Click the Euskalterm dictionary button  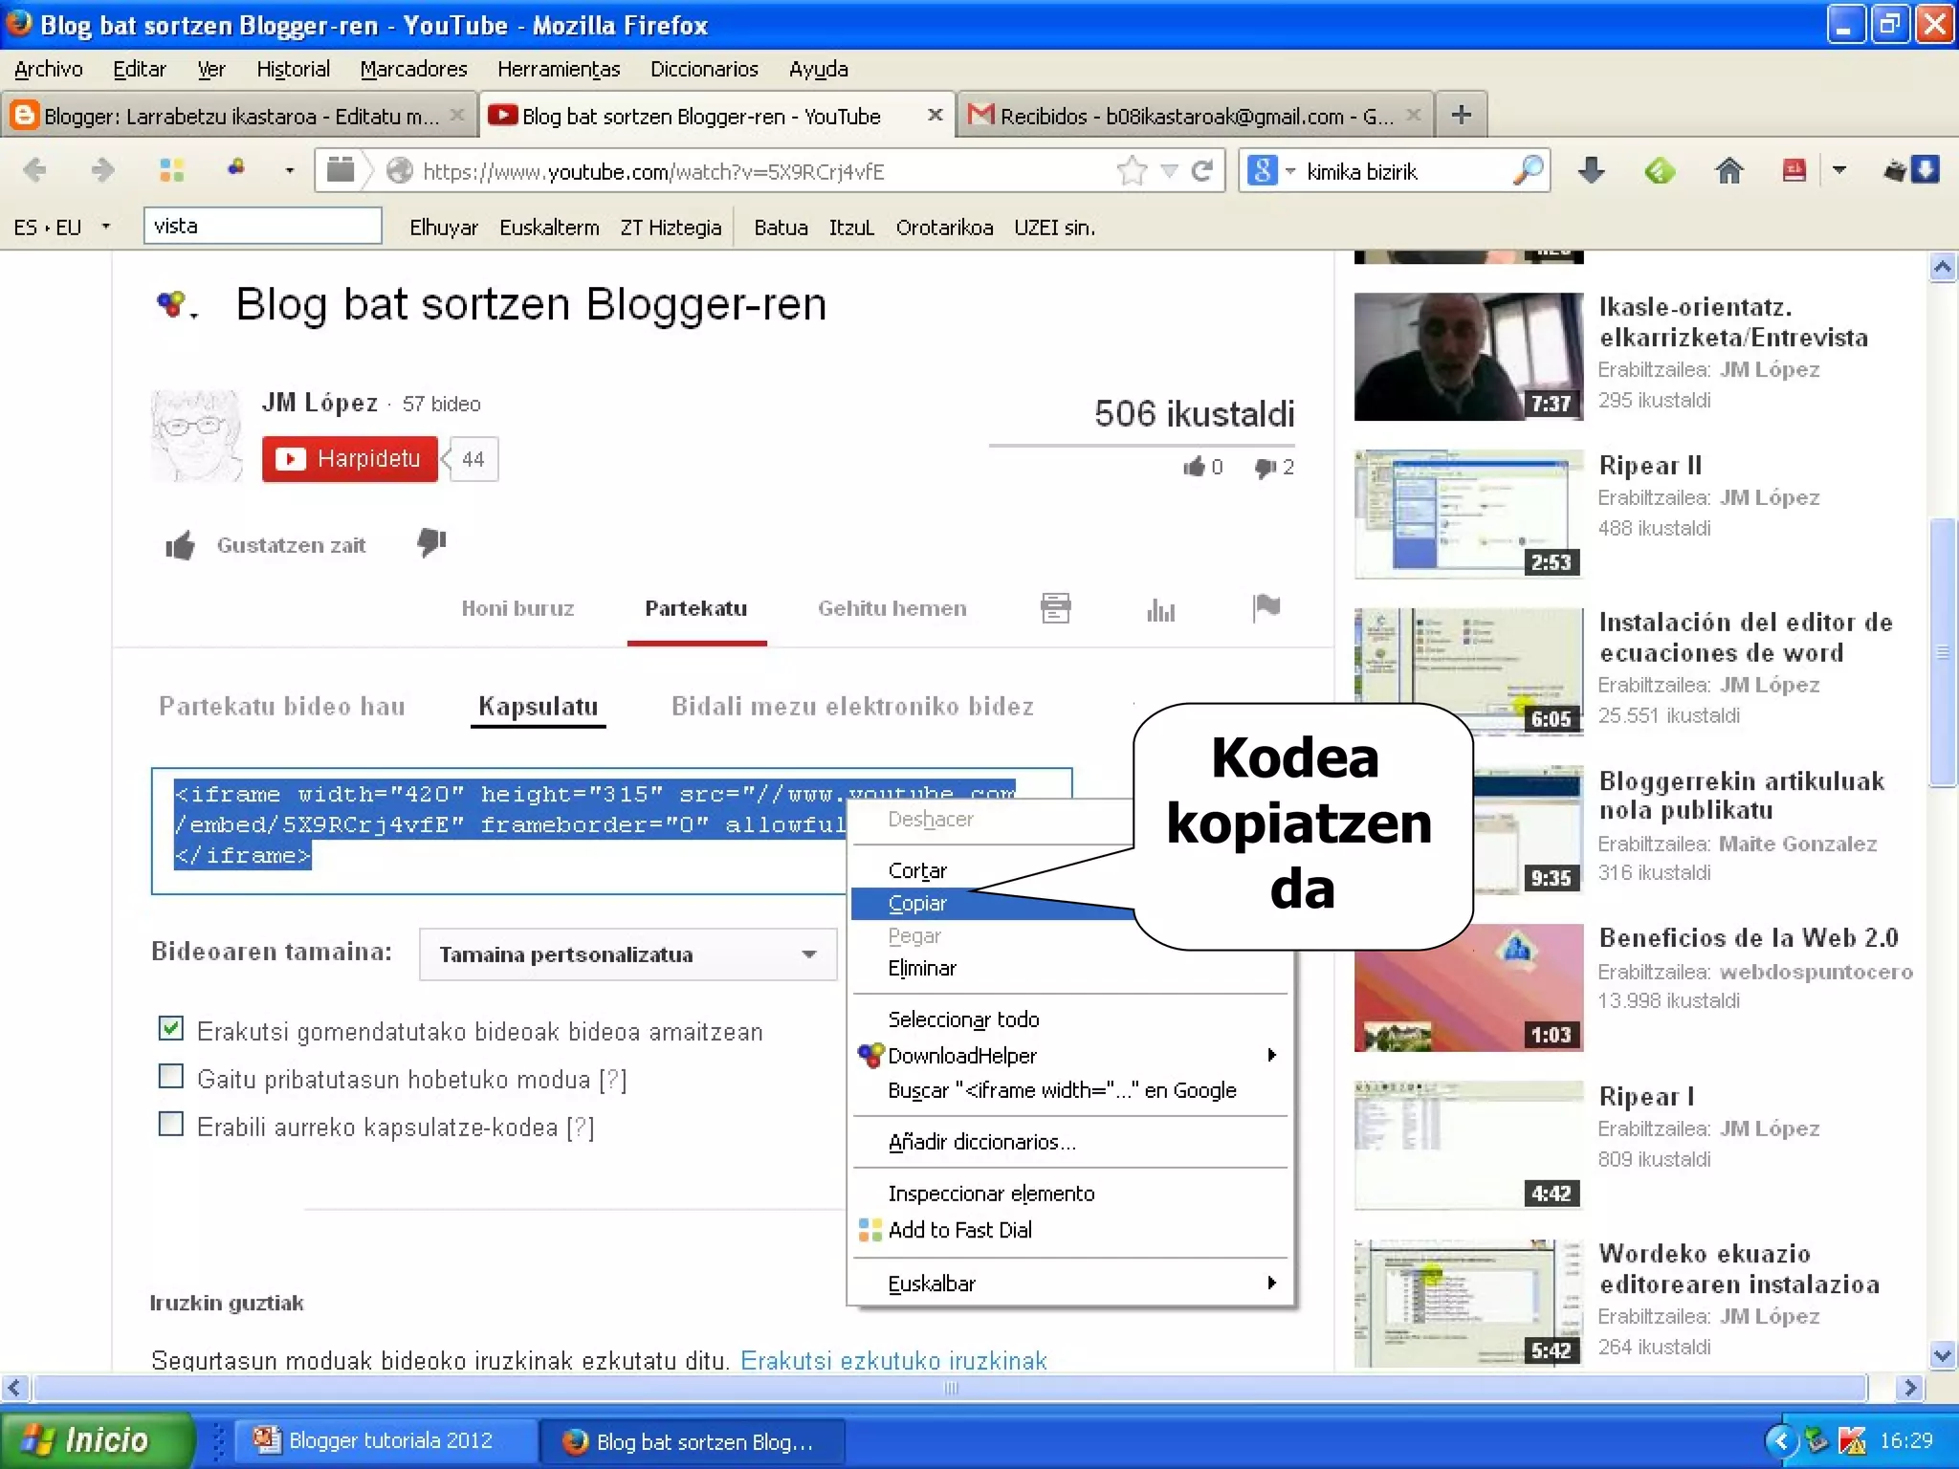(x=549, y=228)
